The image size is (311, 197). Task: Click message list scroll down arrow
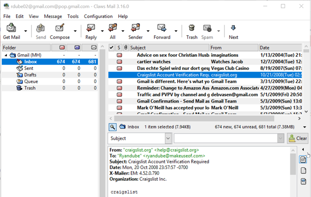tap(306, 112)
